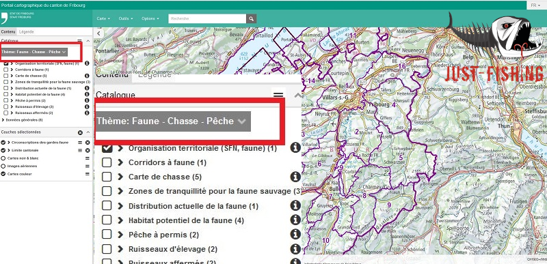Remove all layers in Couches sélectionnées
Image resolution: width=547 pixels, height=264 pixels.
tap(80, 132)
